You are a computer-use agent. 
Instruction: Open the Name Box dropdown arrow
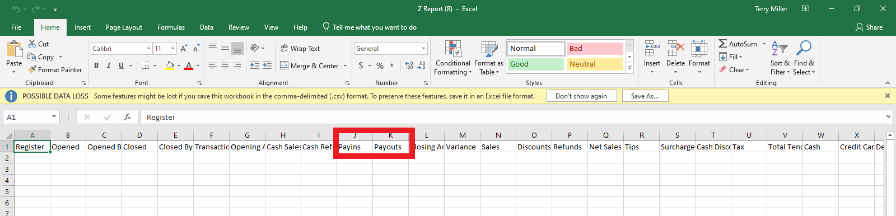pyautogui.click(x=54, y=117)
